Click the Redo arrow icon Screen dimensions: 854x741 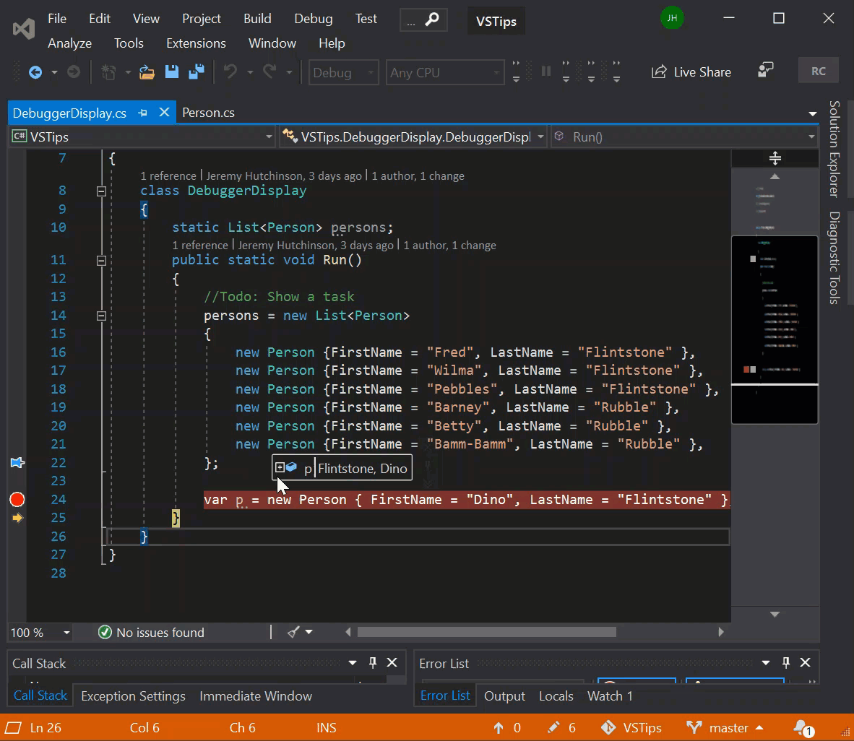pos(269,72)
